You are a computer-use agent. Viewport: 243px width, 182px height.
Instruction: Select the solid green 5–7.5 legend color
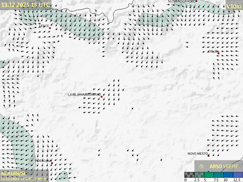coord(209,175)
